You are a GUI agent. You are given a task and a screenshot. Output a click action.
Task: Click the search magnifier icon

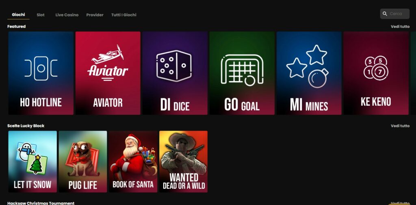point(385,14)
